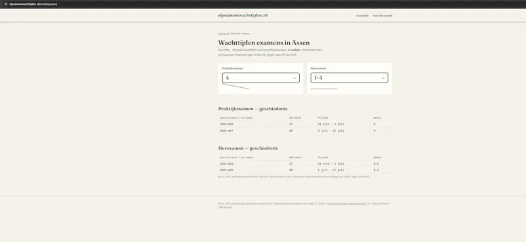This screenshot has height=242, width=526.
Task: Click CBR-week 28 in Herexamen table
Action: pos(291,170)
